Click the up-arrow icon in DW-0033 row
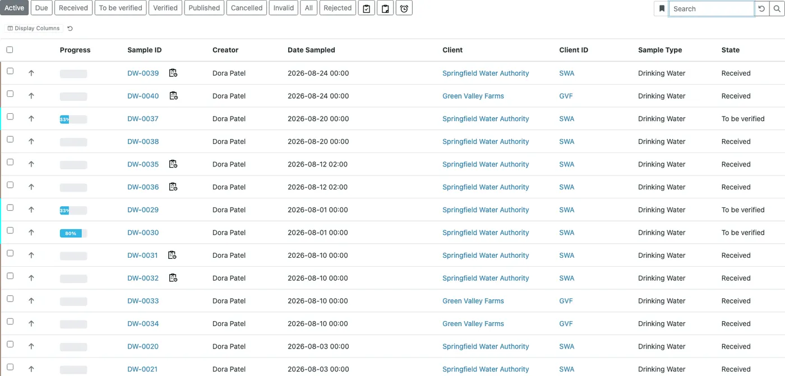The height and width of the screenshot is (376, 785). tap(31, 301)
